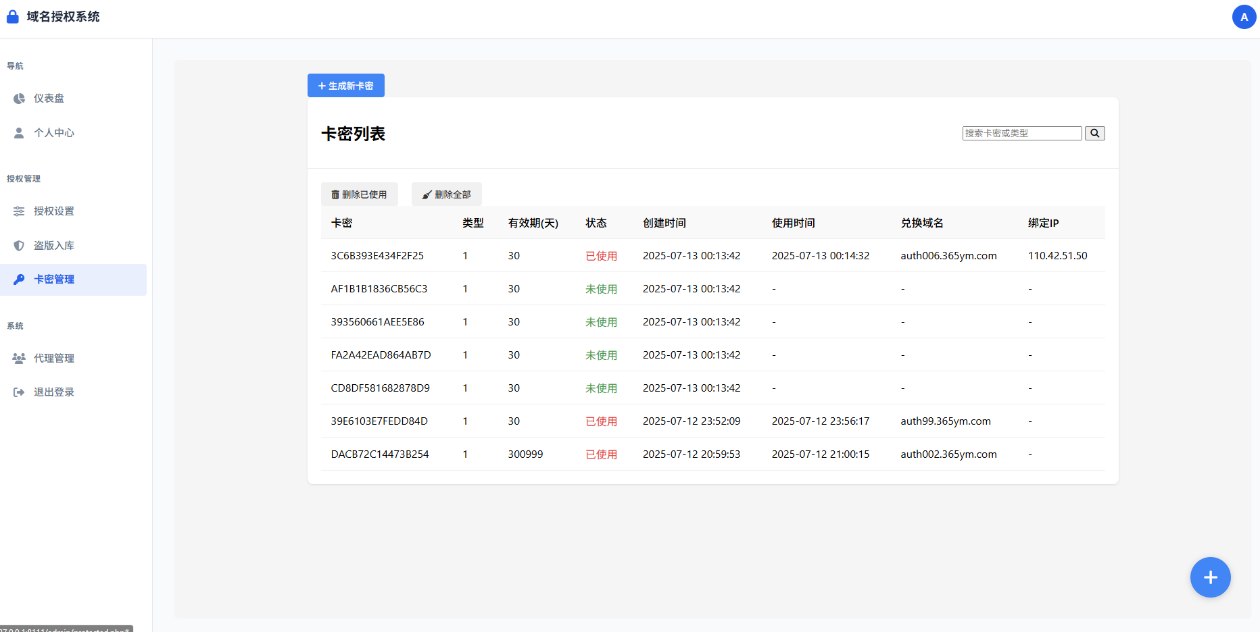The width and height of the screenshot is (1260, 632).
Task: Click the person icon for 个人中心
Action: click(19, 133)
